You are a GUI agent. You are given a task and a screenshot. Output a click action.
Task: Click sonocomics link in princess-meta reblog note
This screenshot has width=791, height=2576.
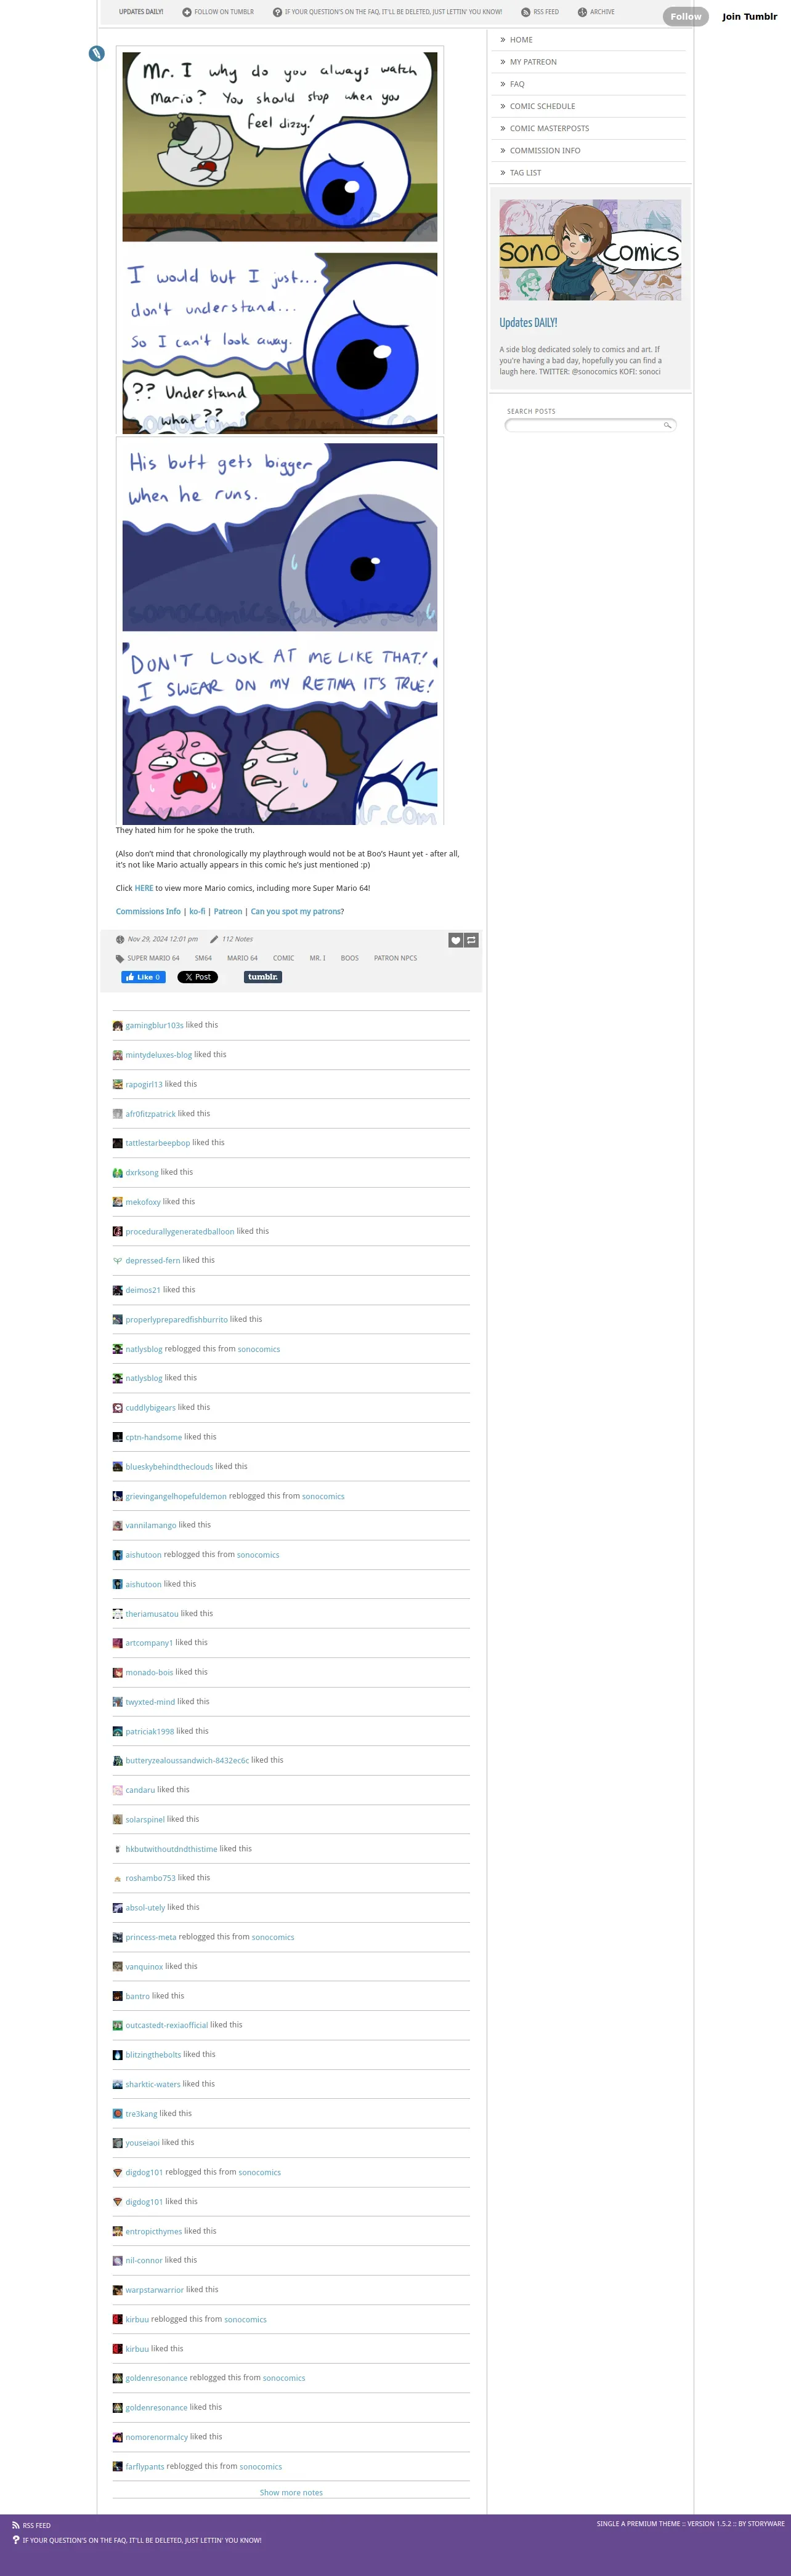(273, 1937)
